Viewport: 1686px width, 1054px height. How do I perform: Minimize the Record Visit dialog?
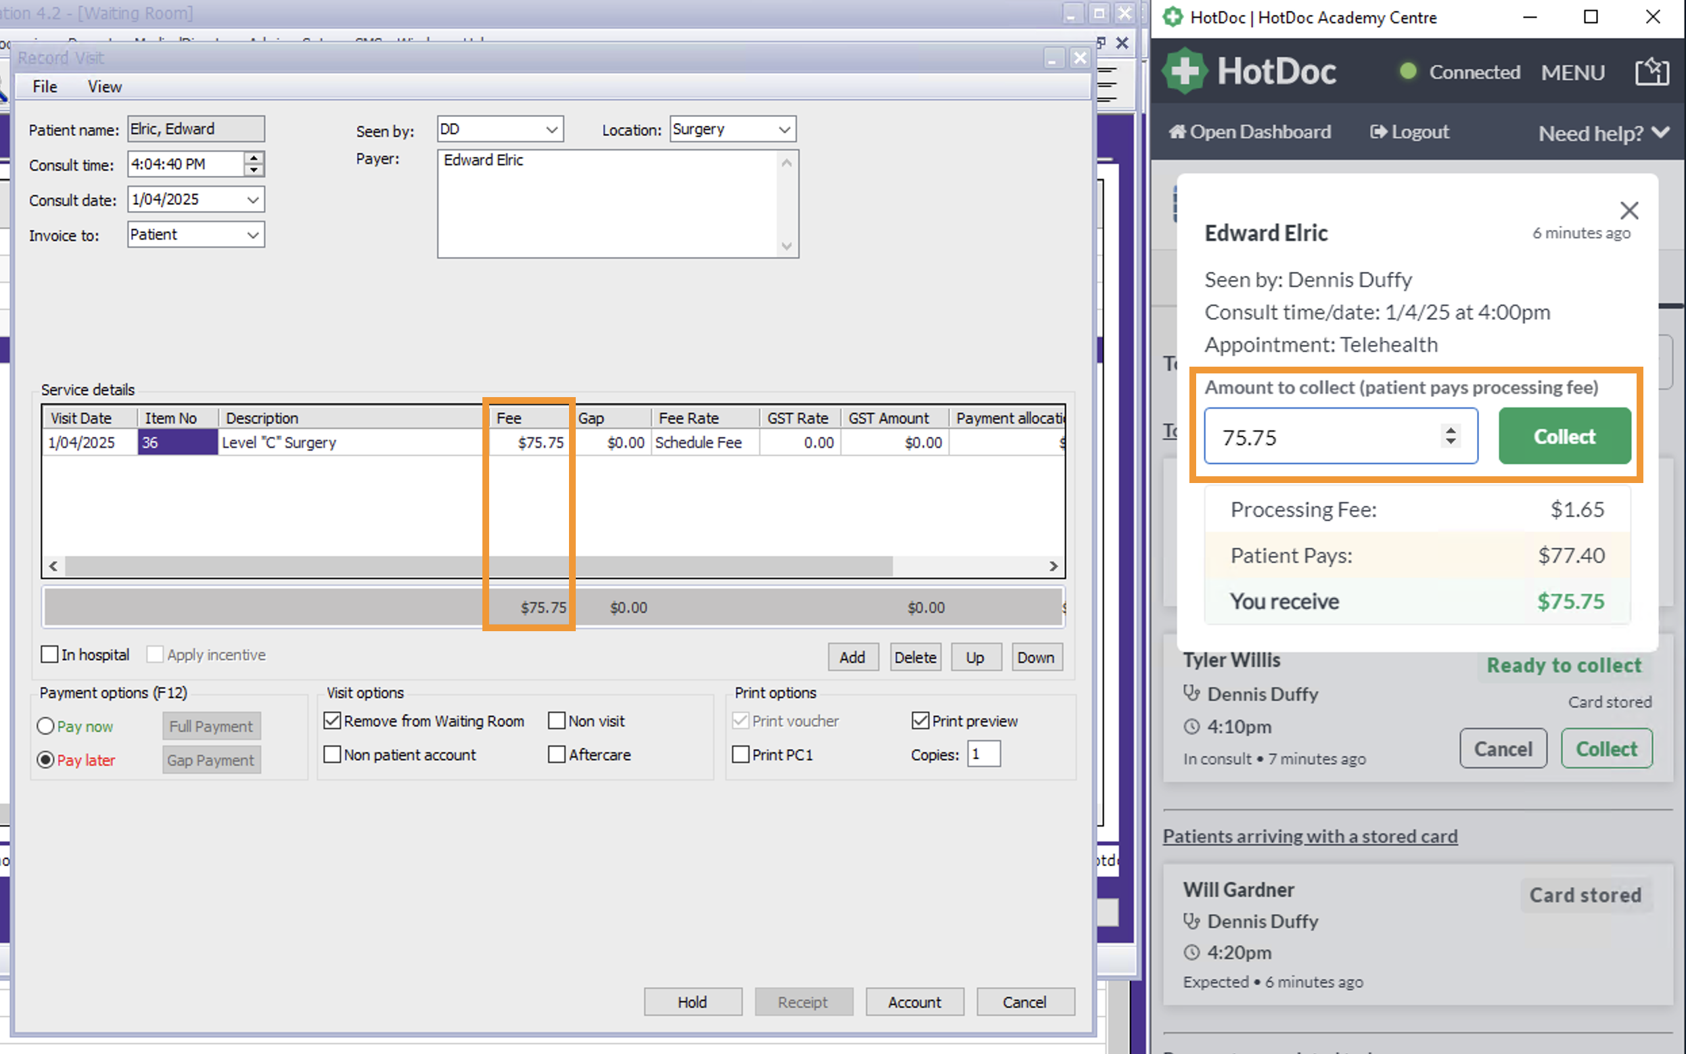[1054, 59]
